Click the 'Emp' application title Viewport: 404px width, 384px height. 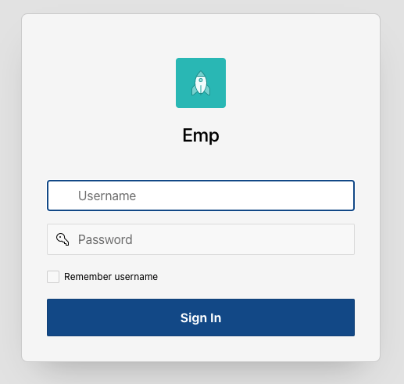pos(201,135)
